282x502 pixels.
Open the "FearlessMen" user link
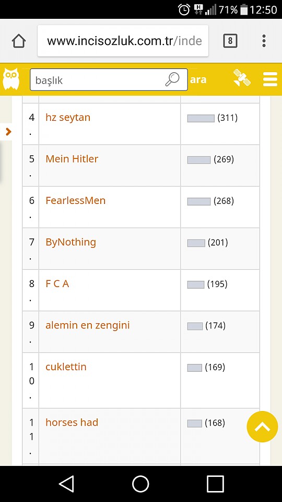click(75, 200)
